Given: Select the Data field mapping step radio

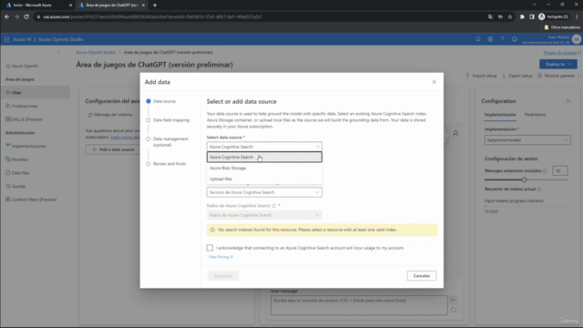Looking at the screenshot, I should pos(148,120).
